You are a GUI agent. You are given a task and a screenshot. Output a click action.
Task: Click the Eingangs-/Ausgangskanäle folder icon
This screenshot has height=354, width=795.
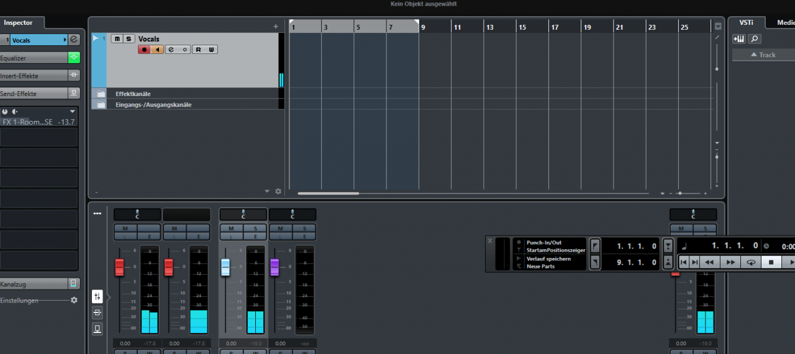point(101,105)
